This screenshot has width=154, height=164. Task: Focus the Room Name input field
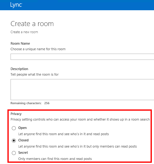[x=82, y=57]
